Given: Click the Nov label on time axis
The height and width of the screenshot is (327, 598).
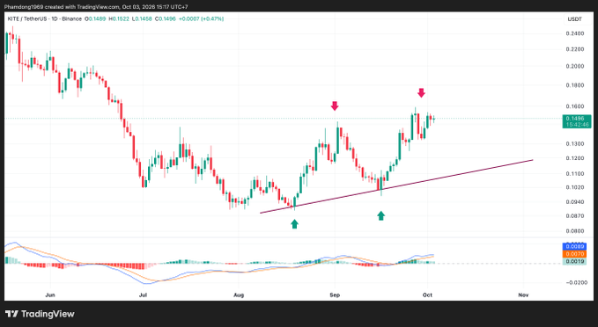Looking at the screenshot, I should click(523, 295).
